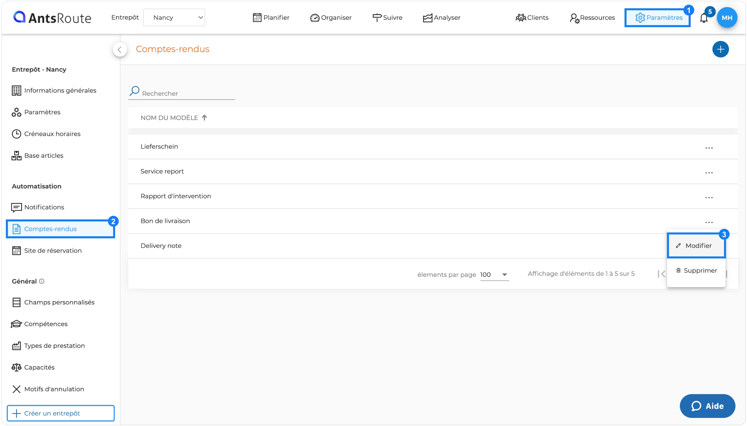Click the Notifications message icon
Screen dimensions: 747x426
pyautogui.click(x=16, y=207)
